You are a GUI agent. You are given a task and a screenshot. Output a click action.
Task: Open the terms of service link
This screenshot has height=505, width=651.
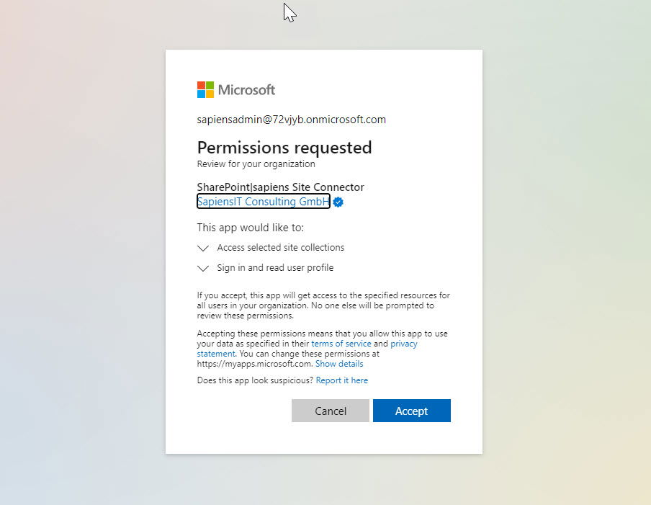coord(341,344)
